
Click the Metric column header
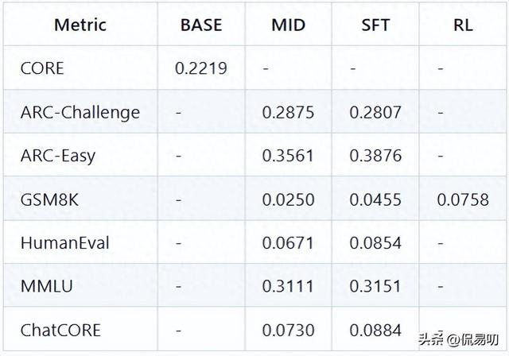coord(80,25)
